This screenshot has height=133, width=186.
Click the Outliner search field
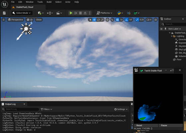173,24
